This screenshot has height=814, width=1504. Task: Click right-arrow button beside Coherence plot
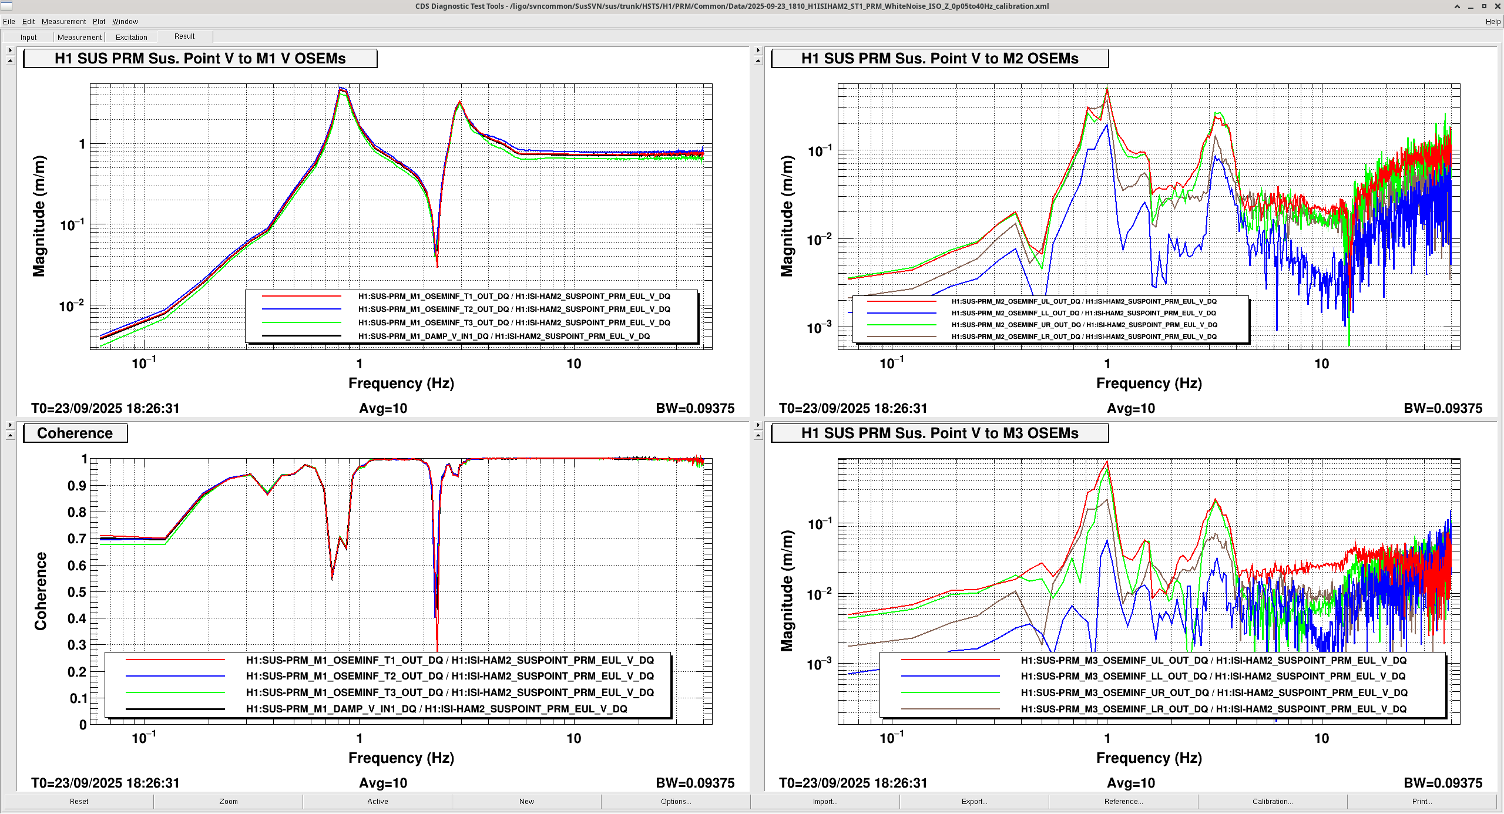(x=10, y=425)
